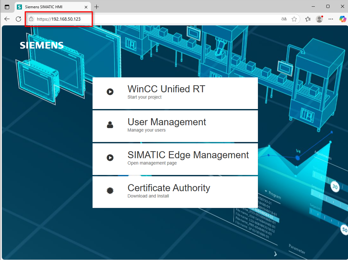Viewport: 348px width, 260px height.
Task: Open the Favorites list icon
Action: tap(308, 19)
